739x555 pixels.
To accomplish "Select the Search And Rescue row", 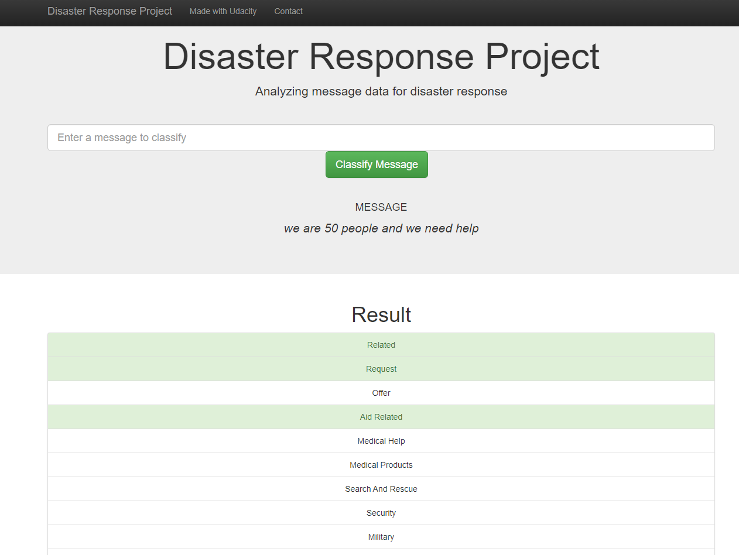I will point(381,489).
